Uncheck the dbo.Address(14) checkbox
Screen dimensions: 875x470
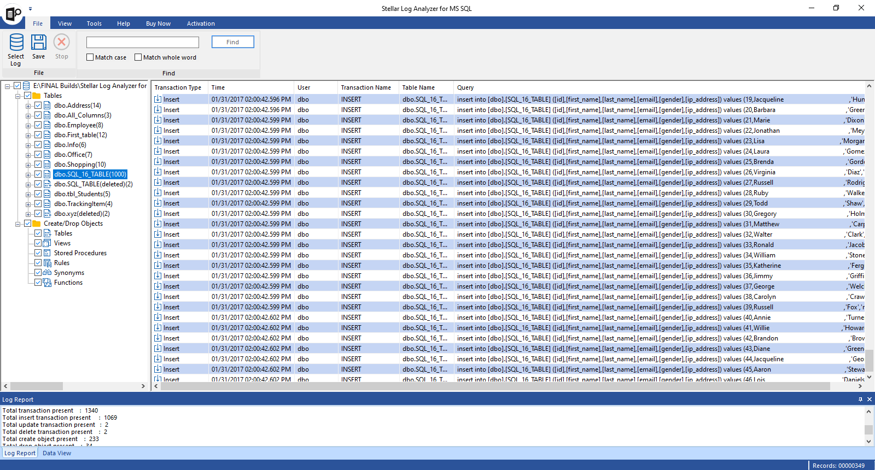click(38, 105)
